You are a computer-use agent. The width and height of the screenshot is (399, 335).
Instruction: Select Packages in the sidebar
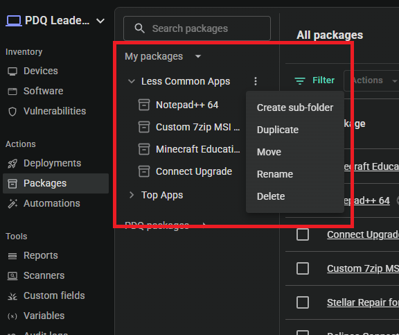pyautogui.click(x=55, y=183)
